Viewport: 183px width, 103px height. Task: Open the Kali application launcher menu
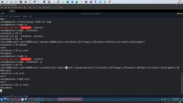click(2, 99)
